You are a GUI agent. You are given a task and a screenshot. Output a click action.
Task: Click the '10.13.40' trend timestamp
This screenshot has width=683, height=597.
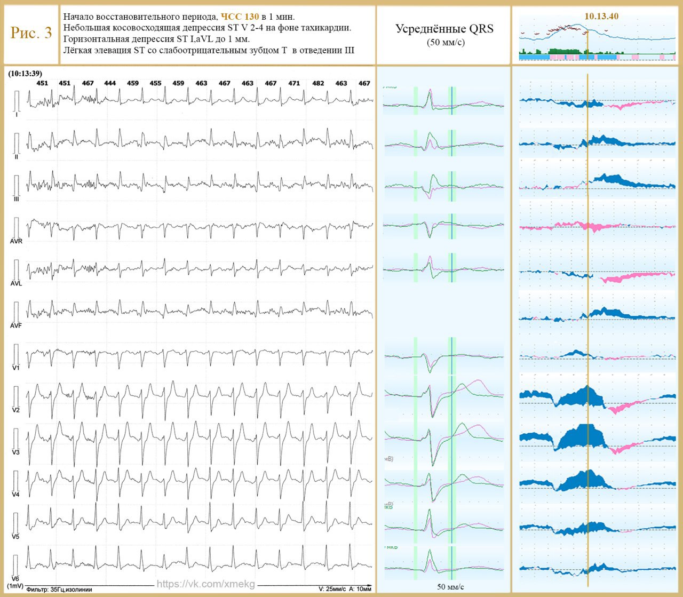[601, 16]
